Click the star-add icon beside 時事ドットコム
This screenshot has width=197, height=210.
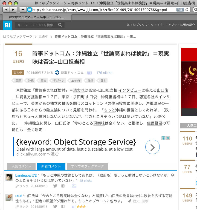[89, 73]
